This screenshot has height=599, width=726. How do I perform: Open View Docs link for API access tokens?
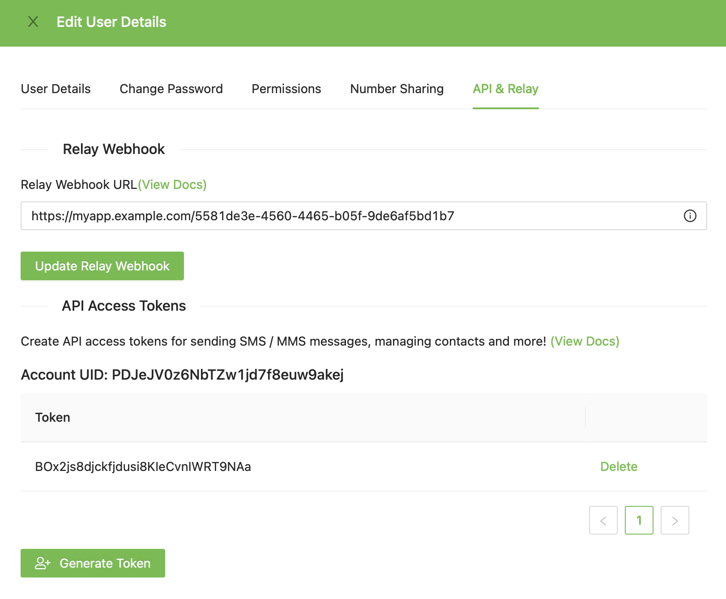click(x=585, y=341)
